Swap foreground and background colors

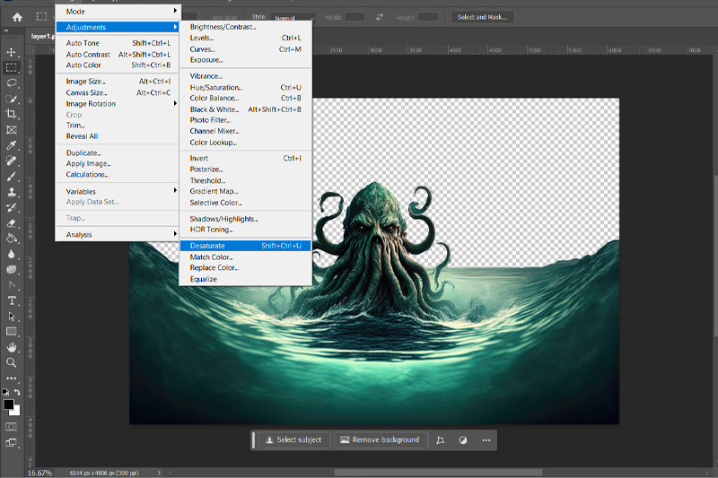pyautogui.click(x=17, y=393)
